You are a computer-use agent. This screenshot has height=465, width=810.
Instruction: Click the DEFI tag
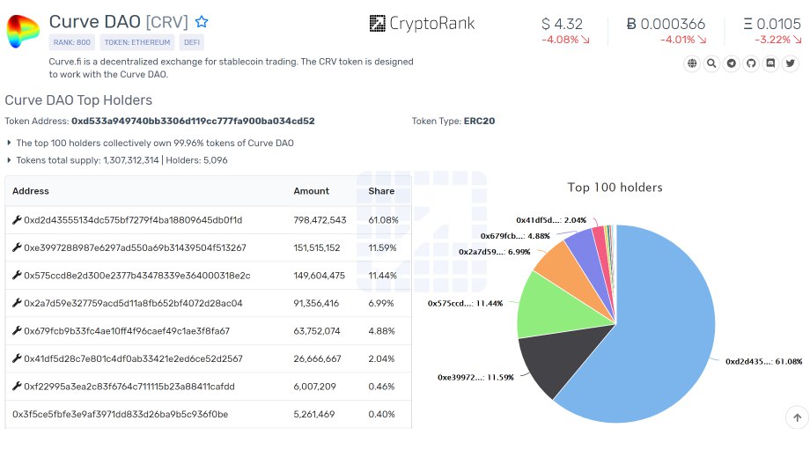192,42
